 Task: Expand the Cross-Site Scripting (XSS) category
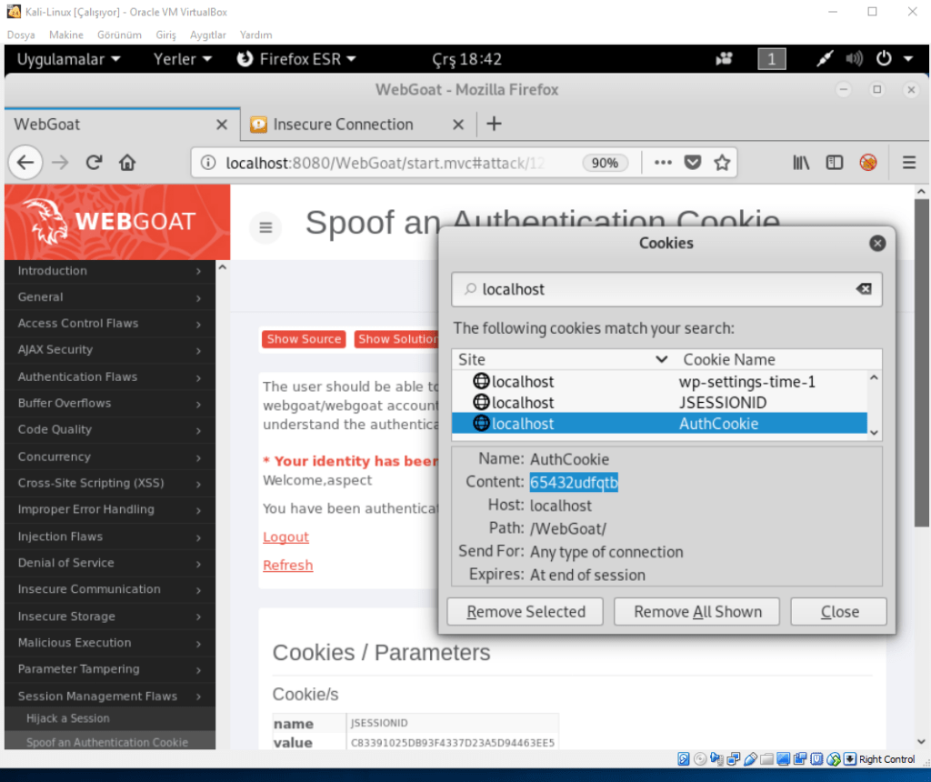click(109, 483)
